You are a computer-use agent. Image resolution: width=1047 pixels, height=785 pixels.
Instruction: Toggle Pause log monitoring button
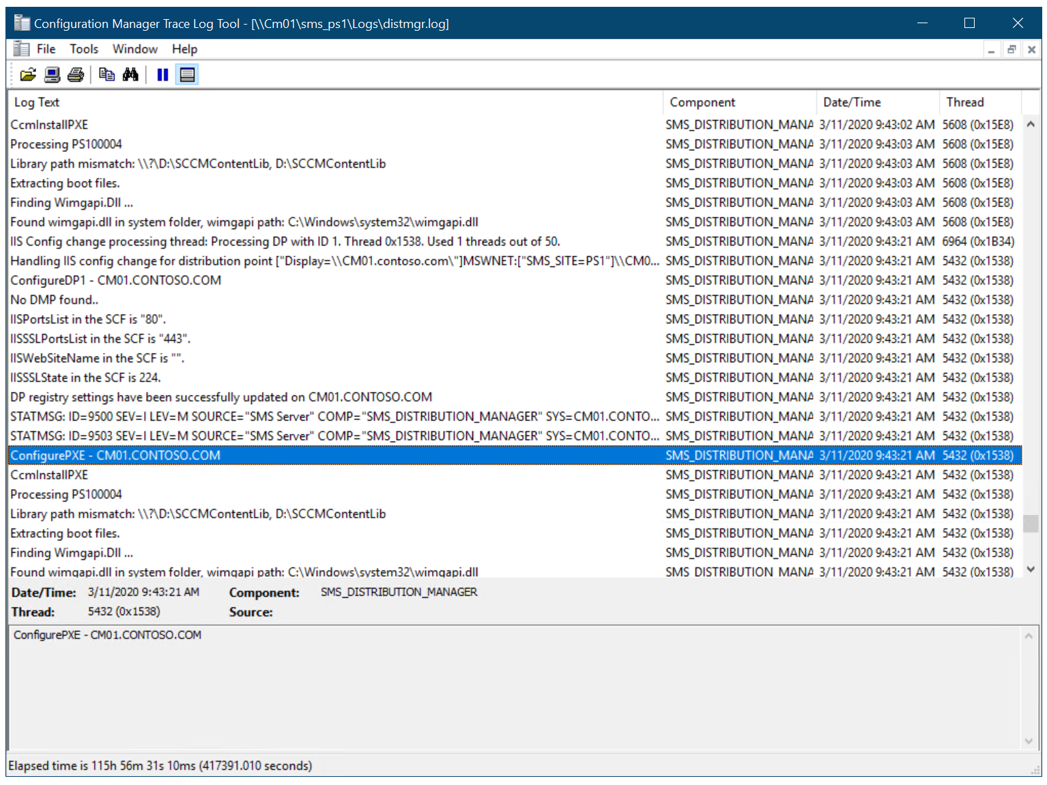(162, 75)
